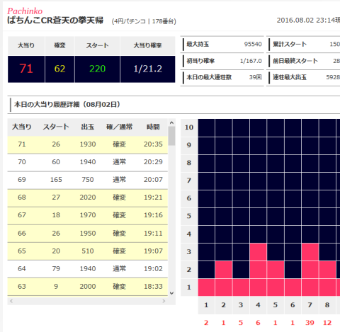This screenshot has height=332, width=340.
Task: Click chart x-axis label 4
Action: click(x=258, y=305)
